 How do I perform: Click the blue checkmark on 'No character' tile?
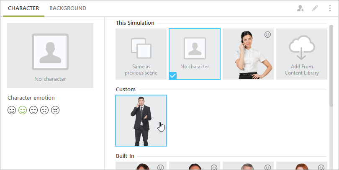[x=173, y=76]
